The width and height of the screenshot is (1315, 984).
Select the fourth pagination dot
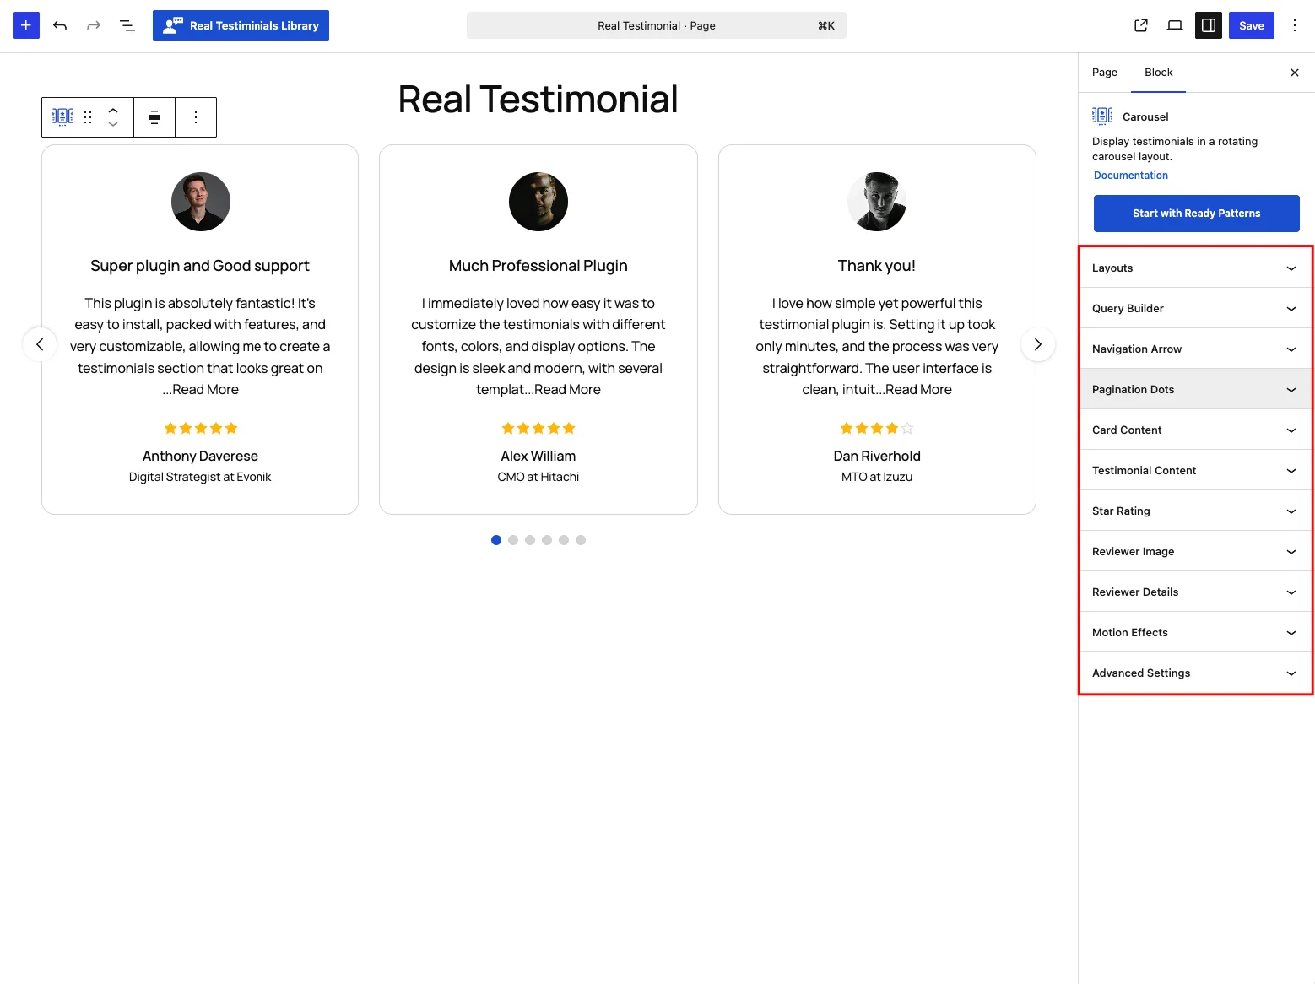point(547,540)
